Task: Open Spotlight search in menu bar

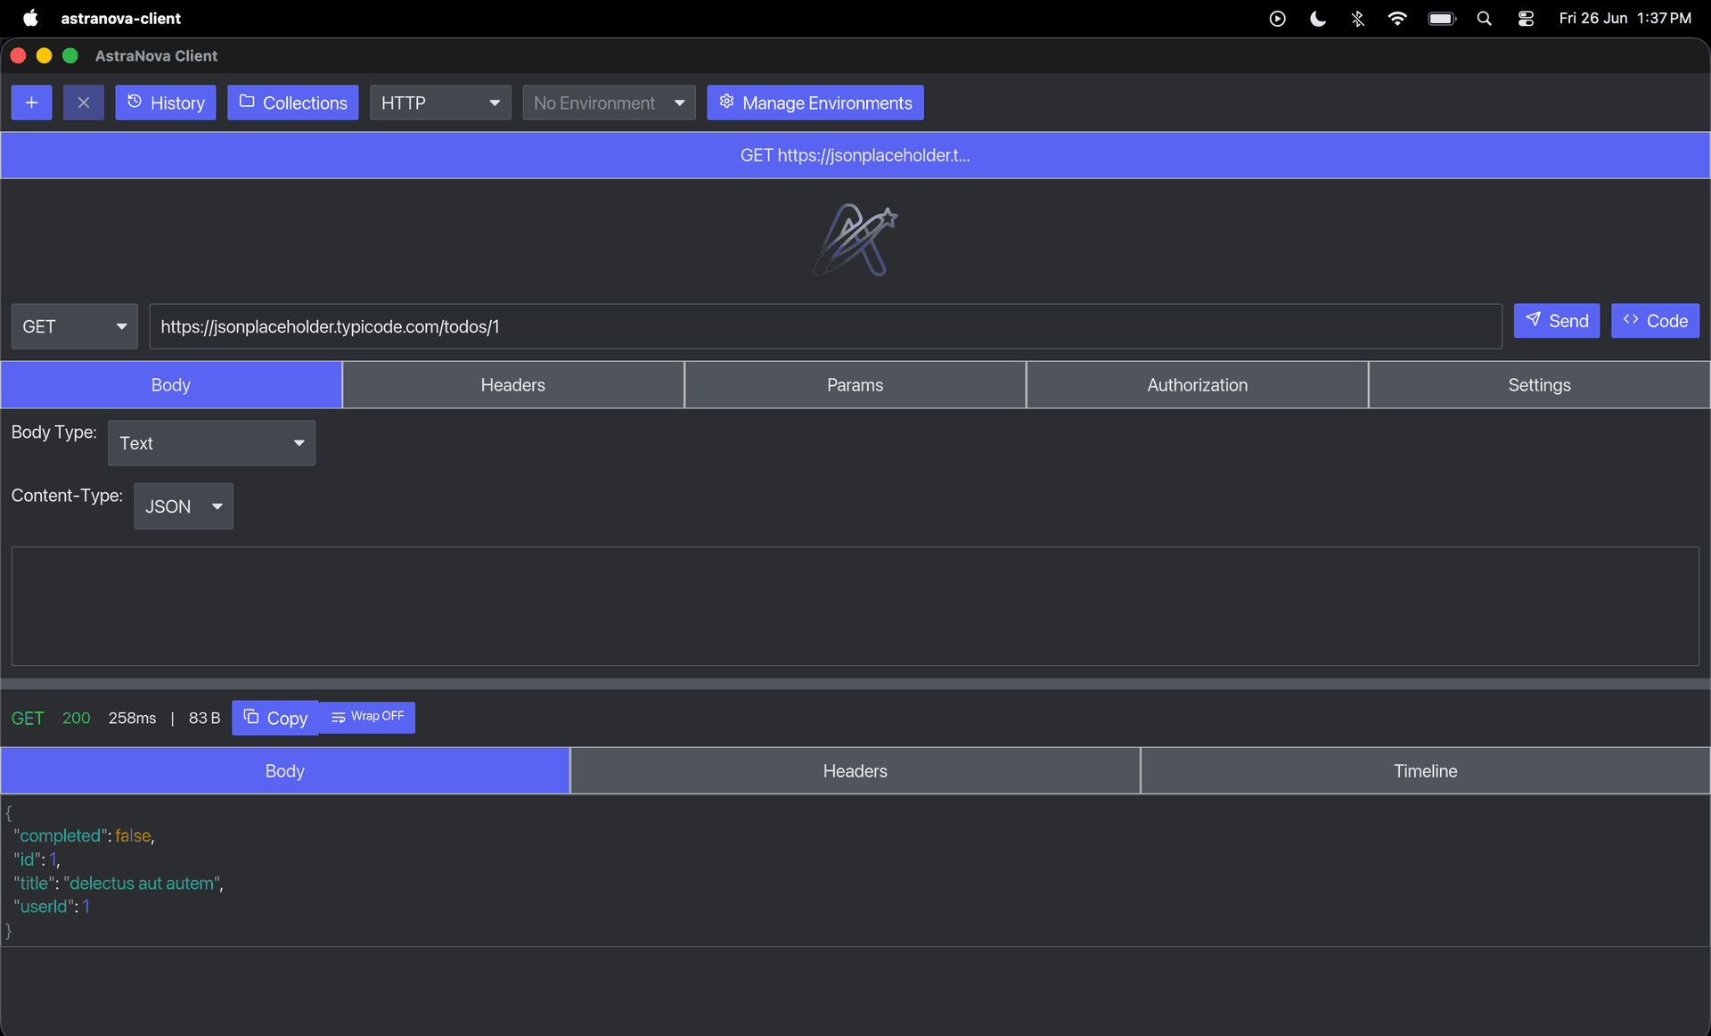Action: pos(1484,18)
